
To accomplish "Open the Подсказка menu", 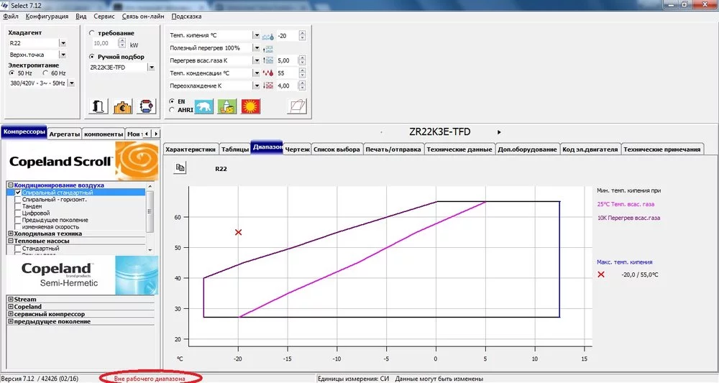I will coord(186,16).
